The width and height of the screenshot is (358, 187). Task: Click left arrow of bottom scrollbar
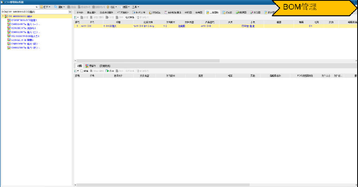point(75,185)
